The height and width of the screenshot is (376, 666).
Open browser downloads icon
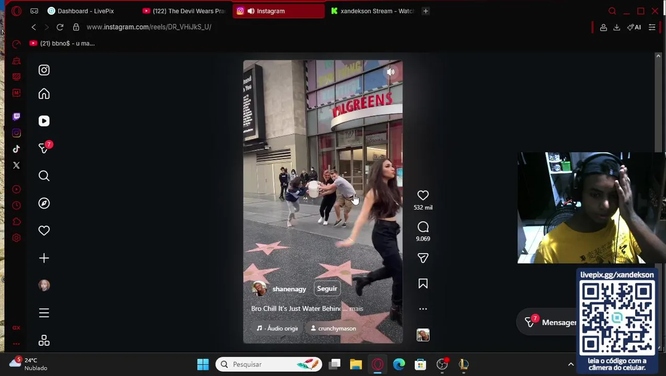pos(617,27)
